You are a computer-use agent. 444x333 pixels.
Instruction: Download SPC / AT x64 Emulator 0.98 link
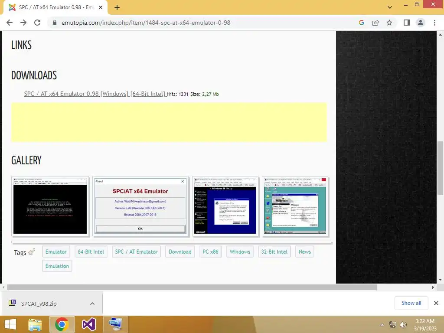[95, 94]
